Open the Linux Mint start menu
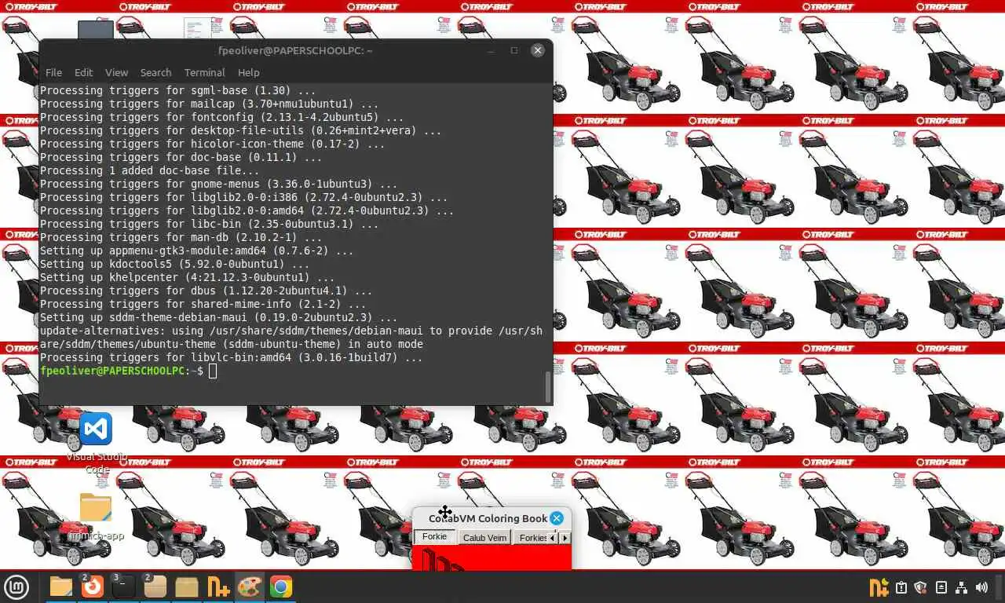Image resolution: width=1005 pixels, height=603 pixels. 16,587
